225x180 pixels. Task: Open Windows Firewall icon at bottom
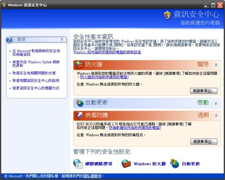[126, 163]
